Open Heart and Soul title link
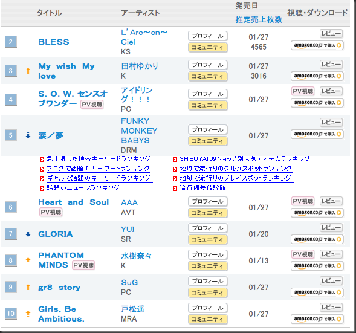Screen dimensions: 356x333 pyautogui.click(x=74, y=202)
